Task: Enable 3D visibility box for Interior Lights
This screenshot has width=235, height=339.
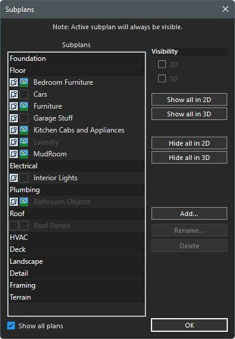Action: pyautogui.click(x=24, y=178)
